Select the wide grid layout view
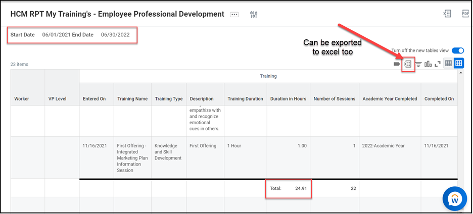This screenshot has height=214, width=473. [x=459, y=64]
